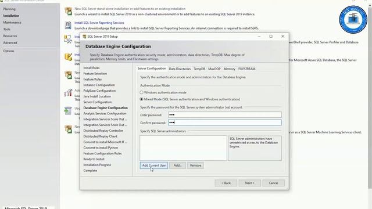The height and width of the screenshot is (209, 372).
Task: Click the SQL Server management tools install icon
Action: pos(68,39)
